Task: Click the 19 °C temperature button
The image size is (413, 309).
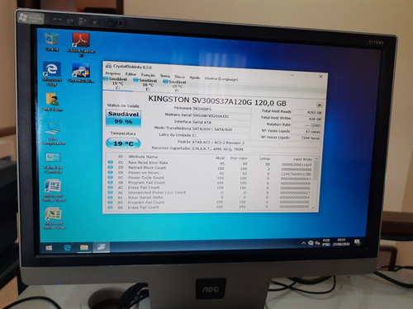Action: 123,143
